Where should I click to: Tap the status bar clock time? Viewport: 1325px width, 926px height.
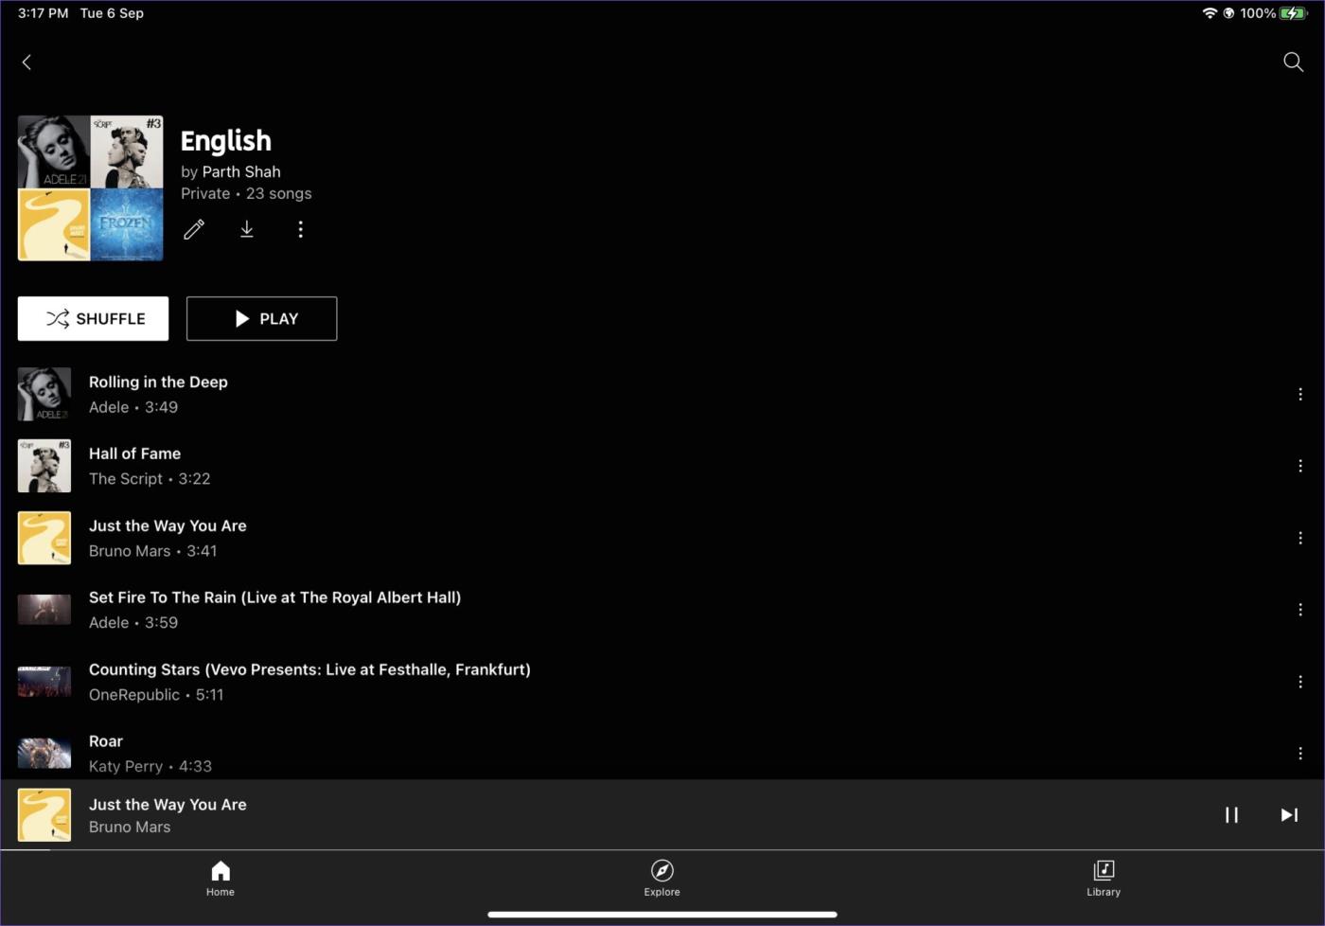(x=43, y=13)
